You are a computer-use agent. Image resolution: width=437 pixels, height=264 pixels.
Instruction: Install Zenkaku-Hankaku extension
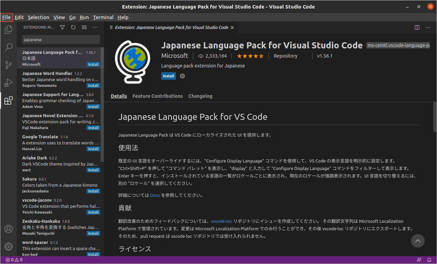[93, 233]
